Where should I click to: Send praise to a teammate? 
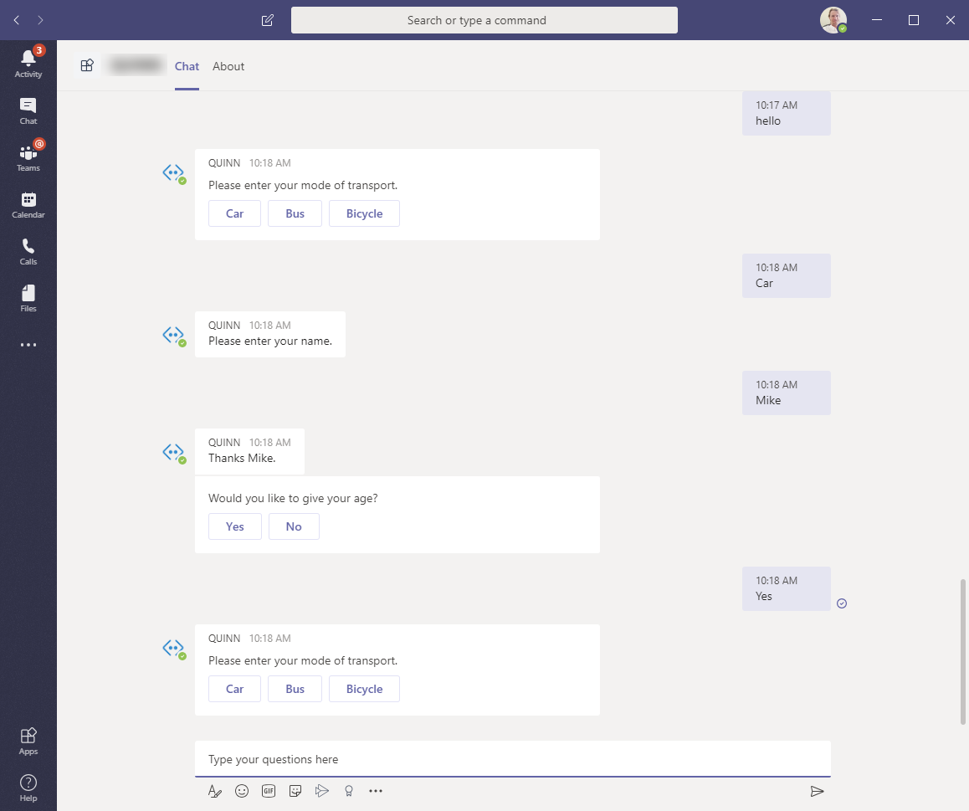[x=349, y=790]
